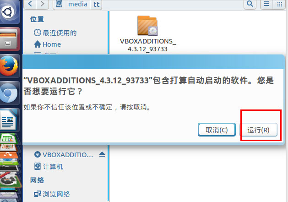
Task: Open Chromium browser from the launcher
Action: click(9, 93)
